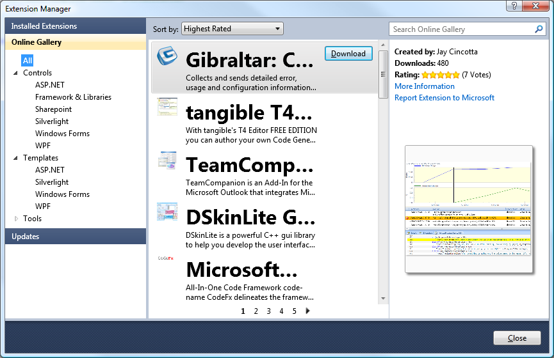The height and width of the screenshot is (358, 554).
Task: Click the tangible T4 Editor icon
Action: point(167,107)
